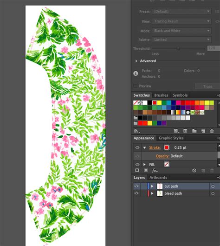Viewport: 220px width, 246px height.
Task: Toggle visibility of the Fill attribute
Action: (x=137, y=164)
